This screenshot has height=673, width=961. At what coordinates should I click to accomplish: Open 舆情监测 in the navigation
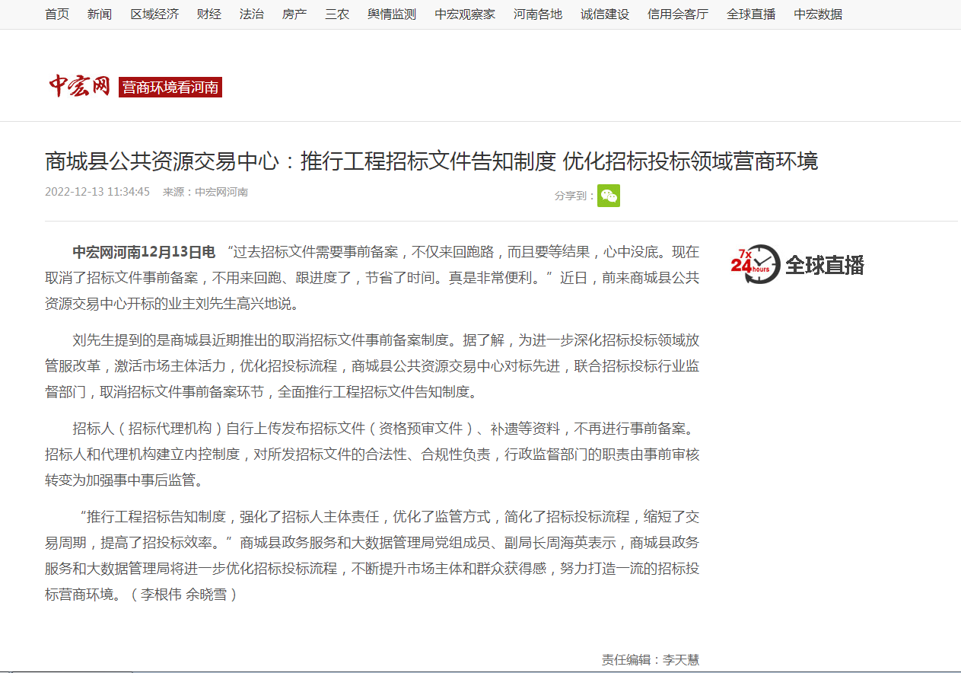(x=392, y=14)
